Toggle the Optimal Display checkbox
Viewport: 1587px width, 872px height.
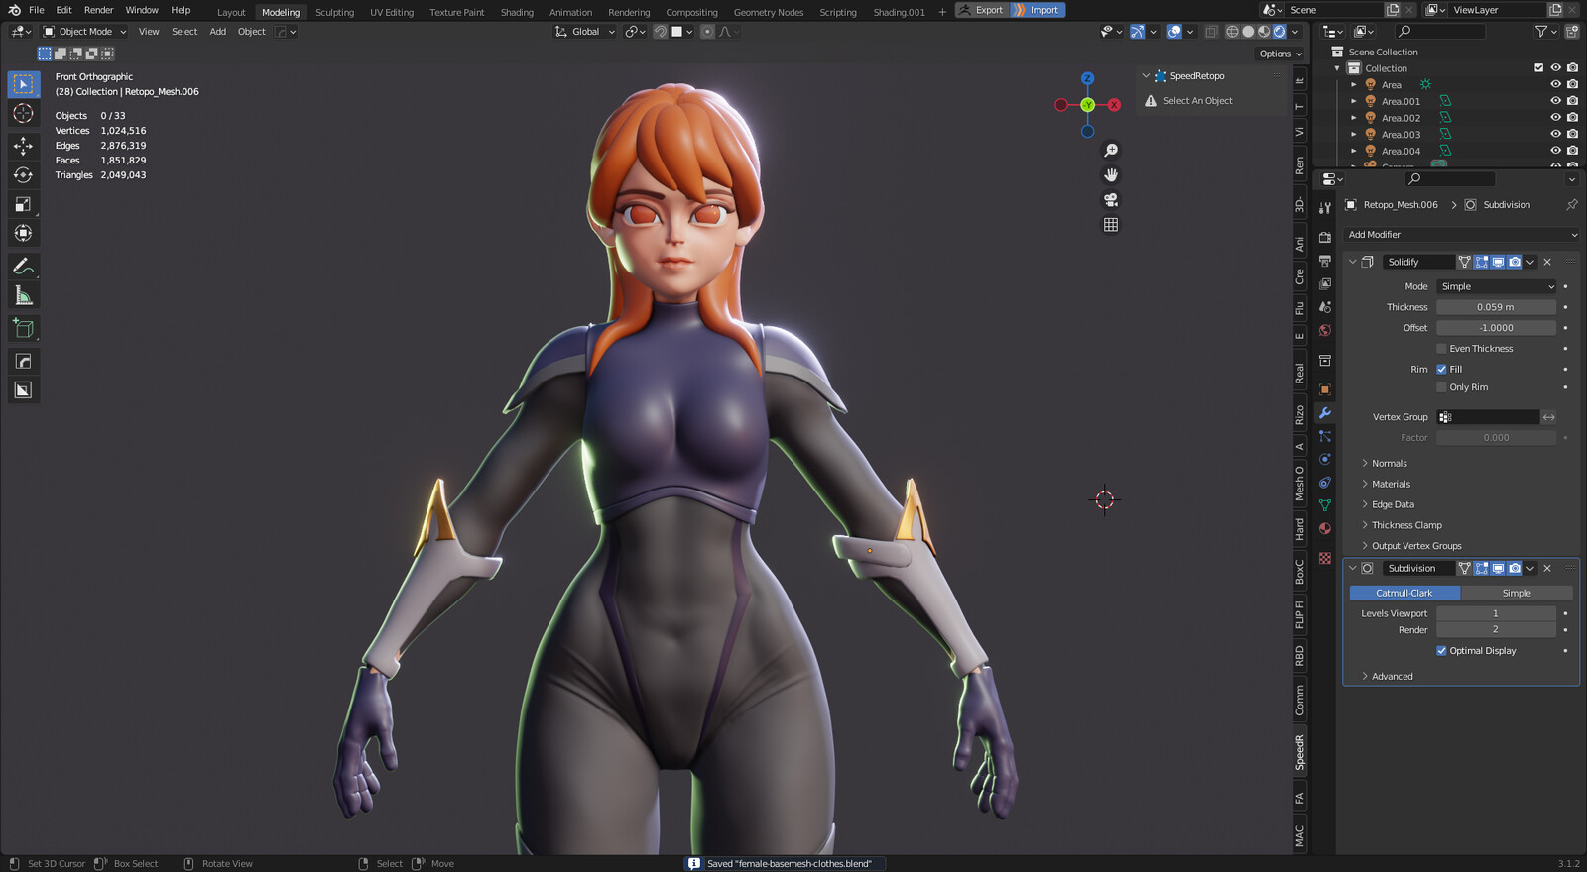1441,651
